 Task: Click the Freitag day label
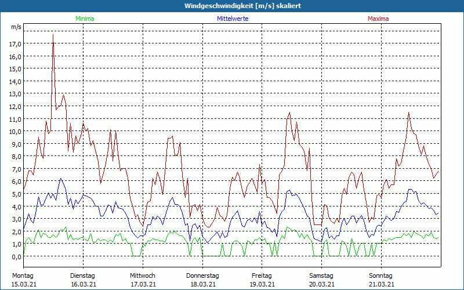[262, 276]
